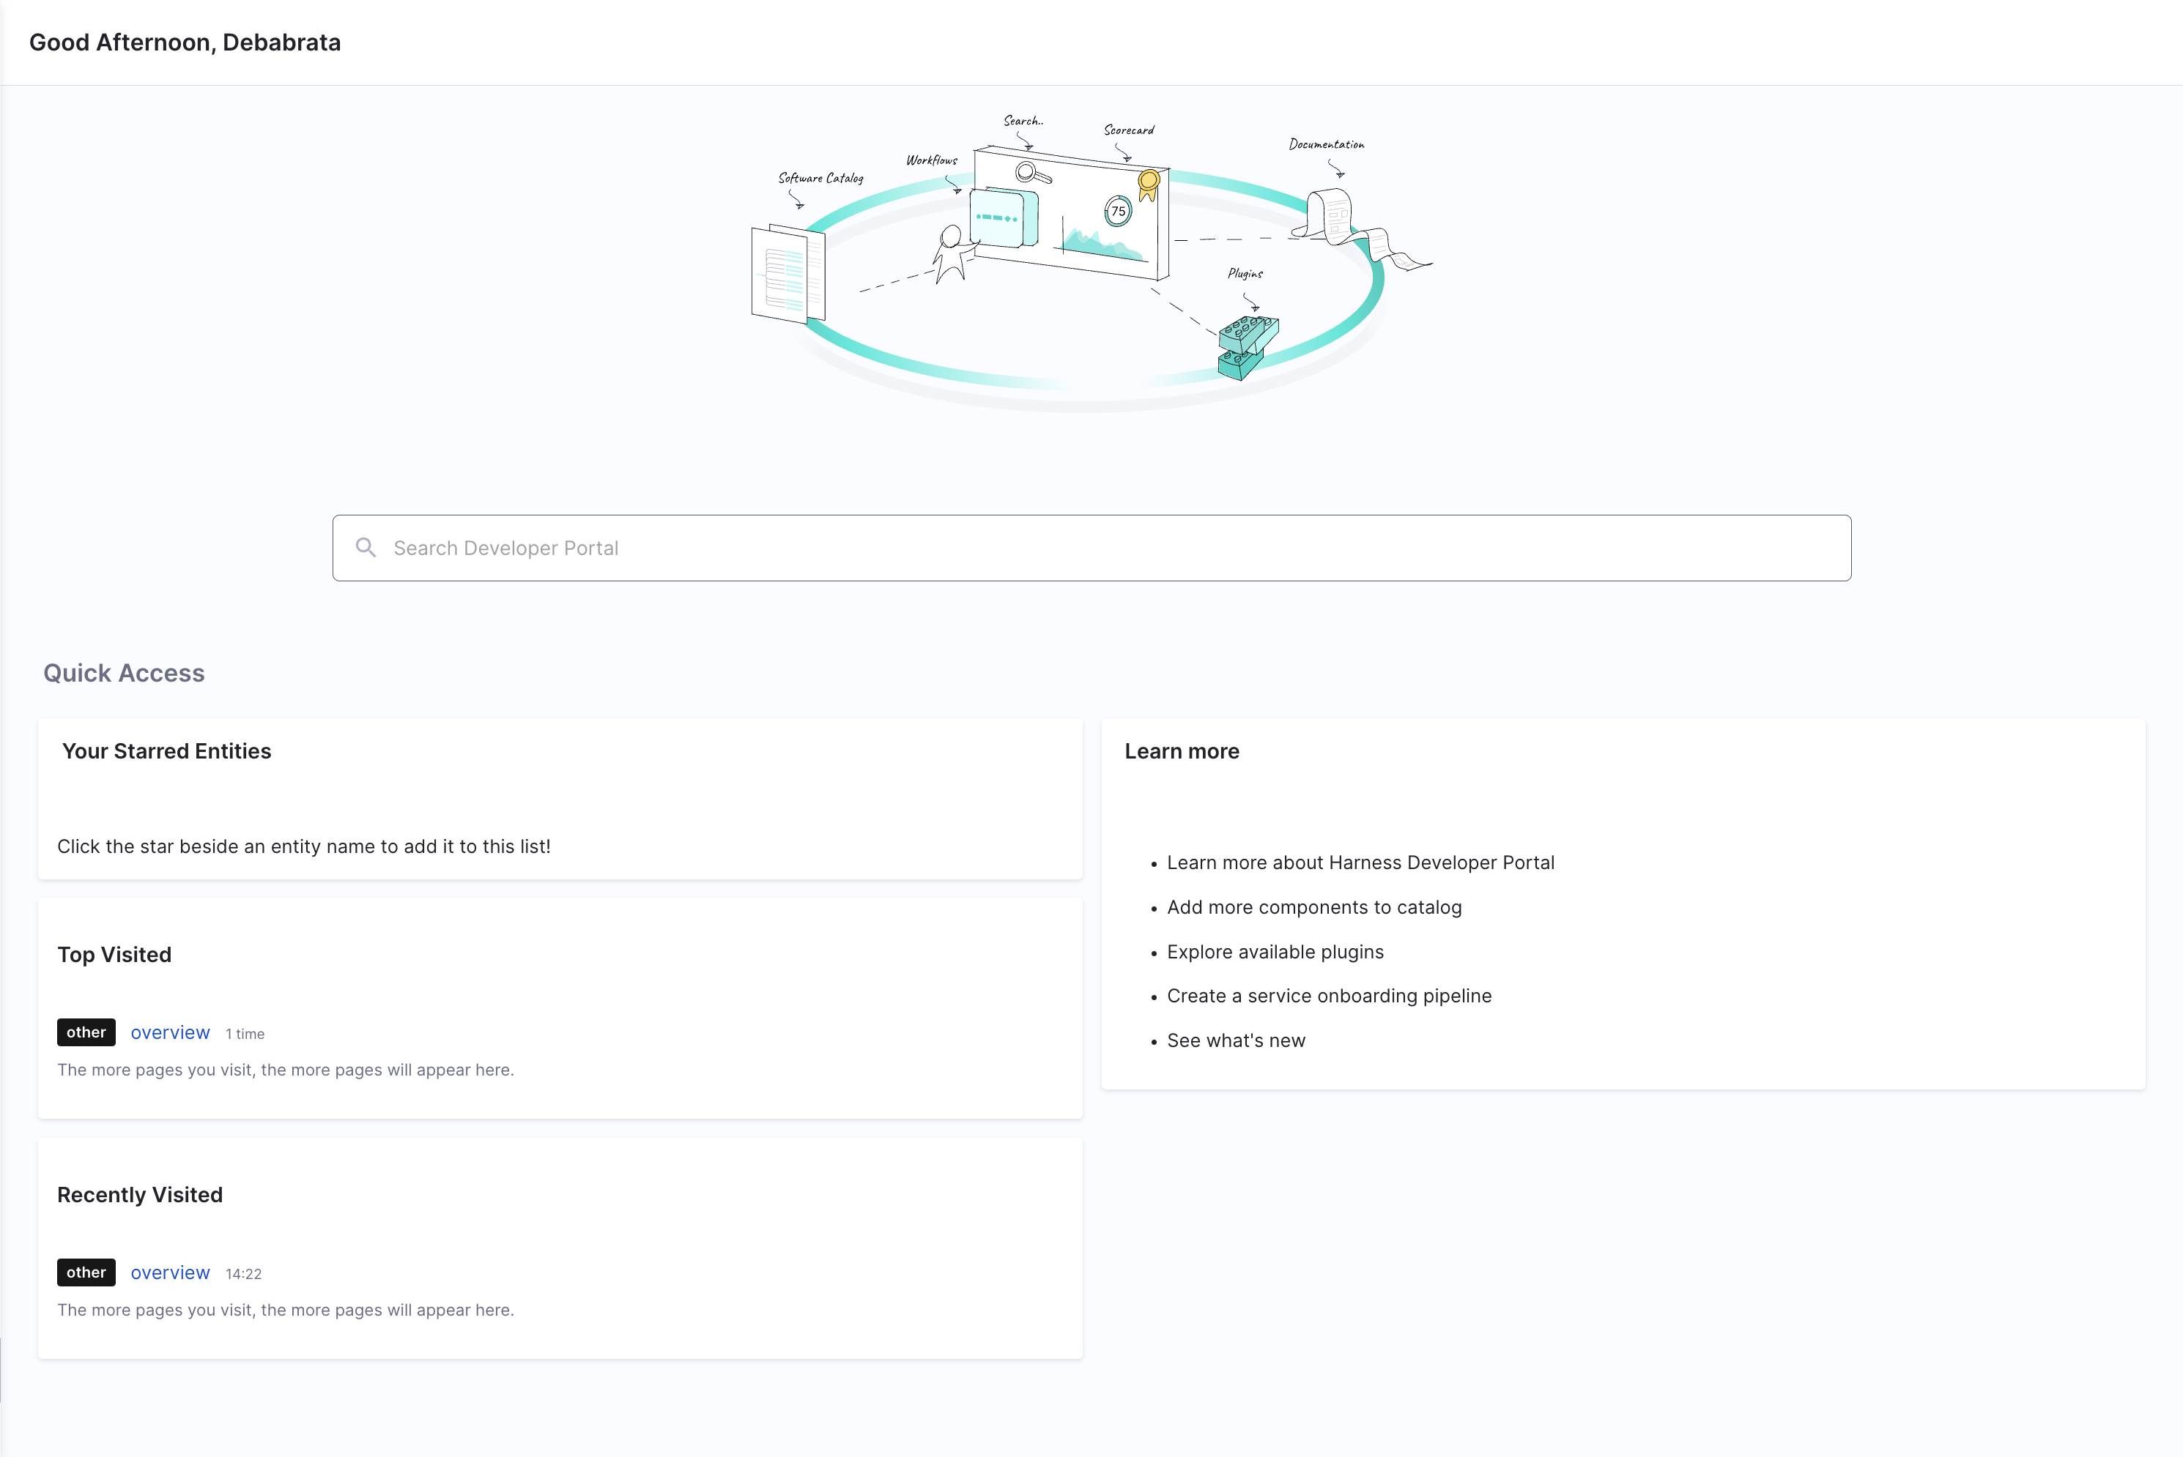Screen dimensions: 2183x1457
Task: Click the other badge in Top Visited
Action: (86, 1032)
